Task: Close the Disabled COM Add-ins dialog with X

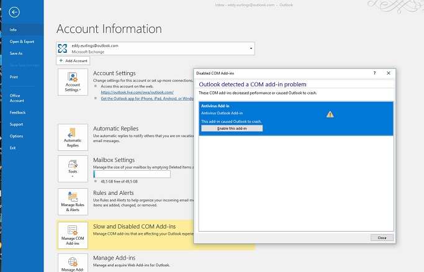Action: [389, 73]
